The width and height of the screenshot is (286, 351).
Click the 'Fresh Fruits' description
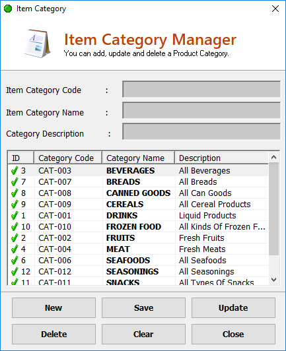coord(201,238)
